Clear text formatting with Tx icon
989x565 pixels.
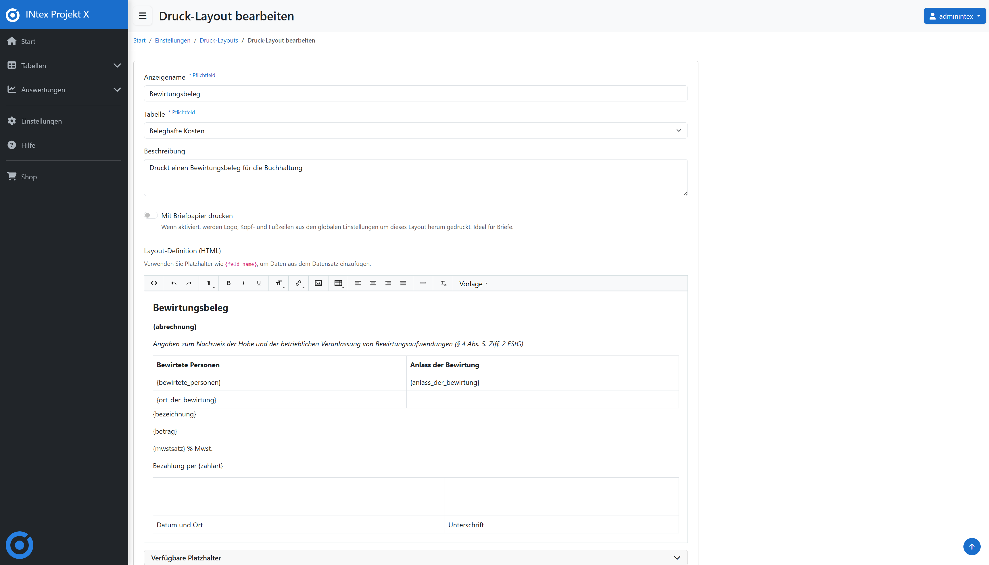(443, 283)
